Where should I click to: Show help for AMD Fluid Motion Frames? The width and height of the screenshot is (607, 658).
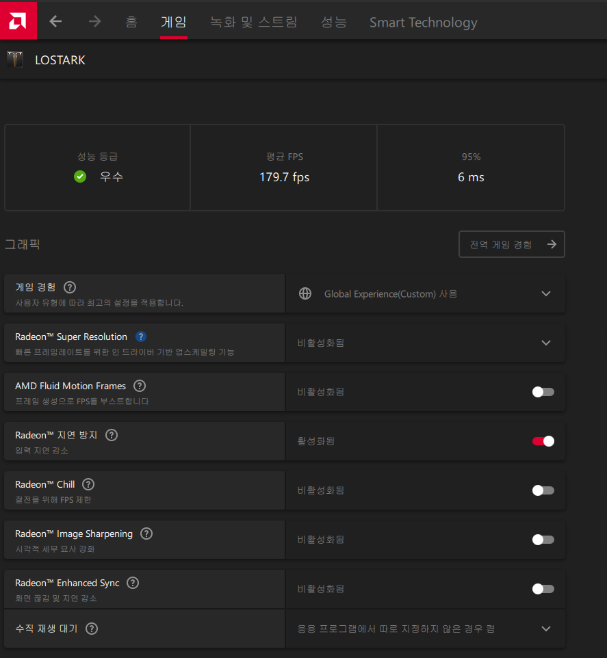tap(140, 386)
